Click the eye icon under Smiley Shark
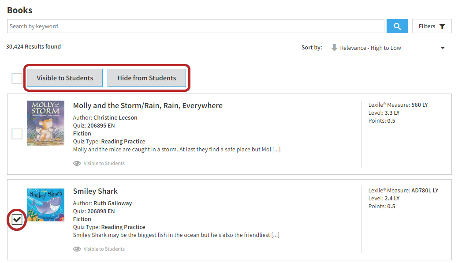The height and width of the screenshot is (263, 458). [x=77, y=249]
